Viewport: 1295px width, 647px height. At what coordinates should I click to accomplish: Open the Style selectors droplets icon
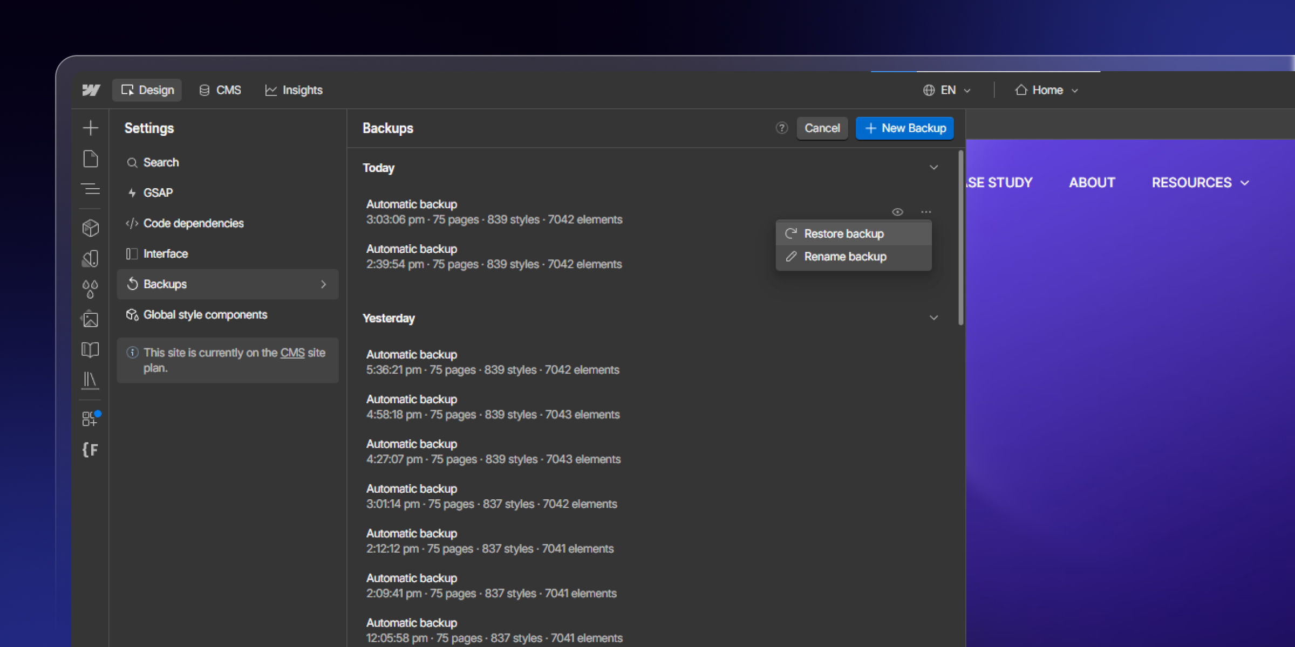tap(91, 289)
